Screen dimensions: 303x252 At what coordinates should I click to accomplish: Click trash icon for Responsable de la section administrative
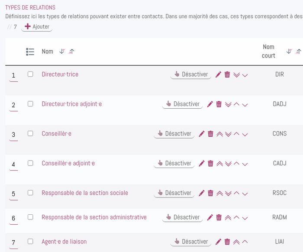(x=219, y=217)
